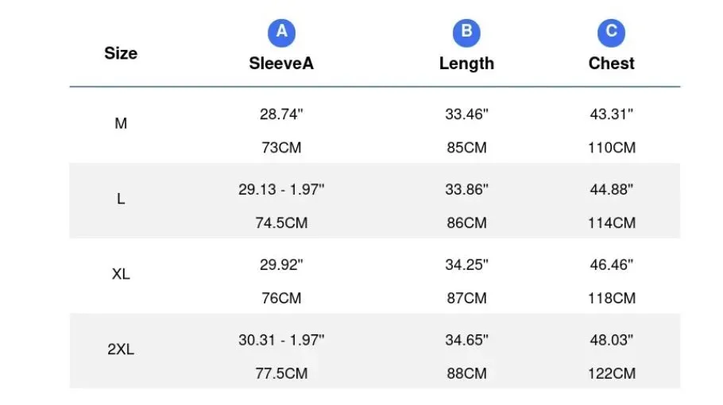Click the 46.46" chest value
Screen dimensions: 723x405
pos(612,264)
